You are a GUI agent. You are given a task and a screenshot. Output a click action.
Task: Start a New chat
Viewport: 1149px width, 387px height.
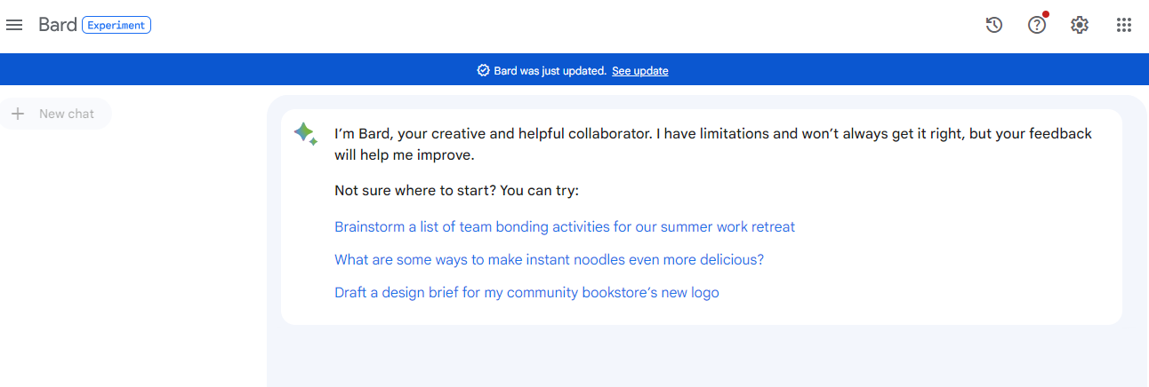[55, 114]
